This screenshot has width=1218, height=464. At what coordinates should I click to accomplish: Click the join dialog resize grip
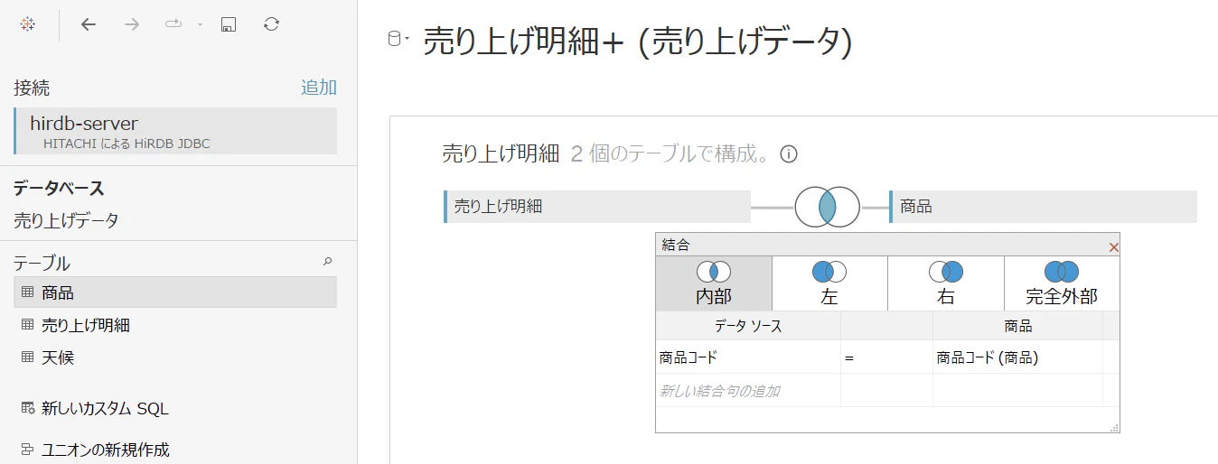1114,427
